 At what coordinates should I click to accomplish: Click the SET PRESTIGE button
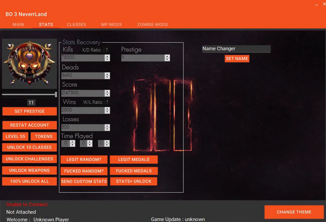tap(29, 111)
